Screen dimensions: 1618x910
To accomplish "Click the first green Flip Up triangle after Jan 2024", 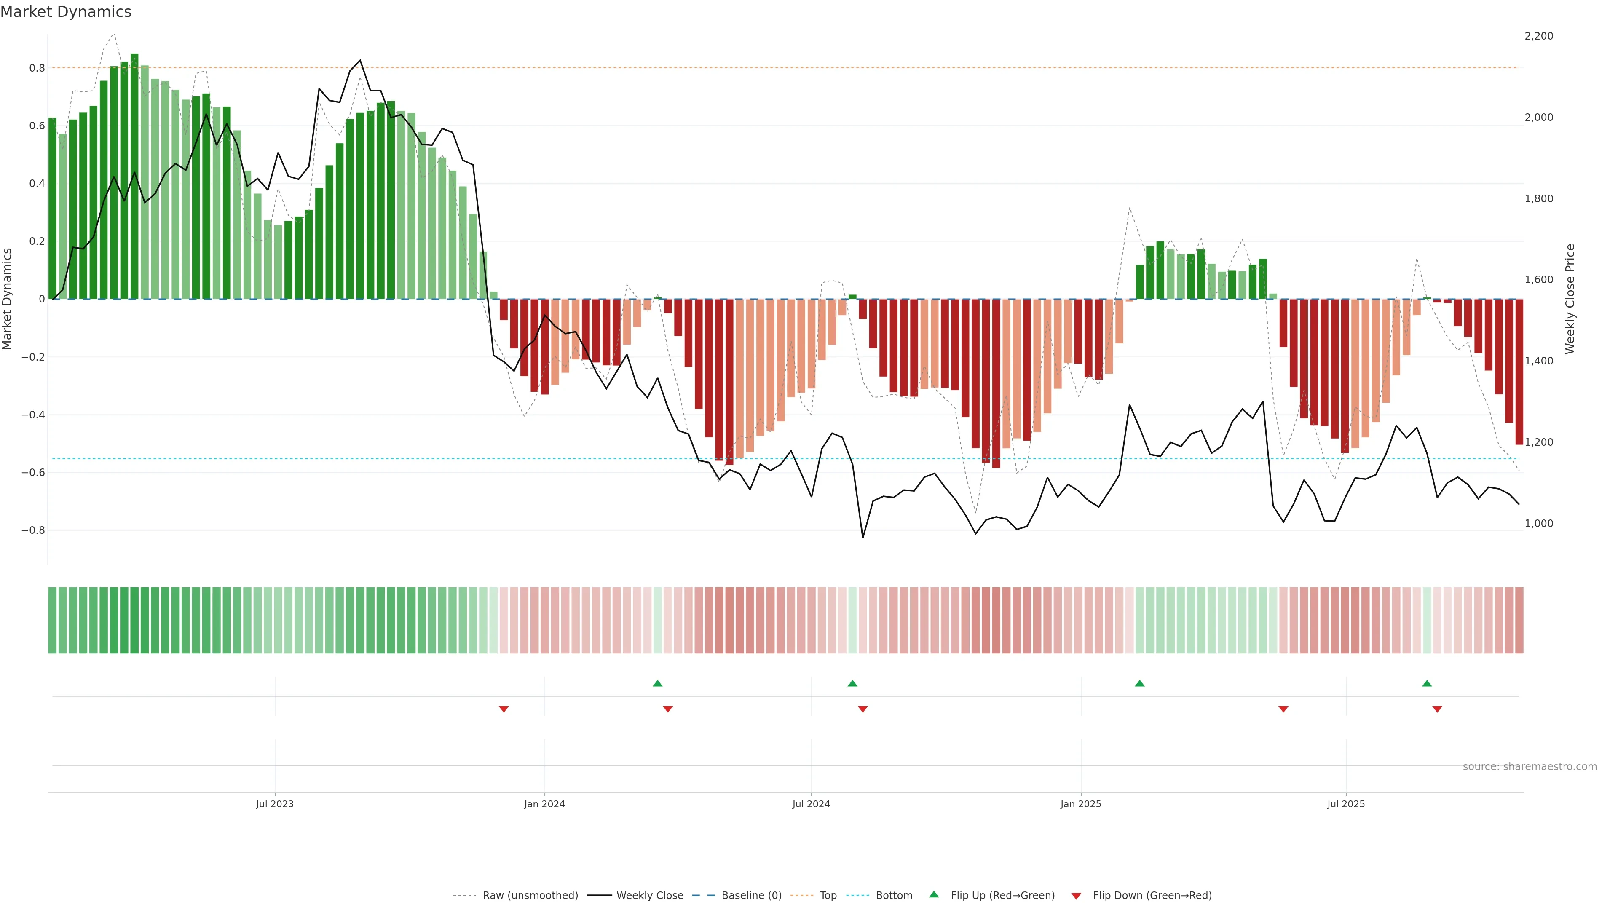I will click(x=658, y=683).
